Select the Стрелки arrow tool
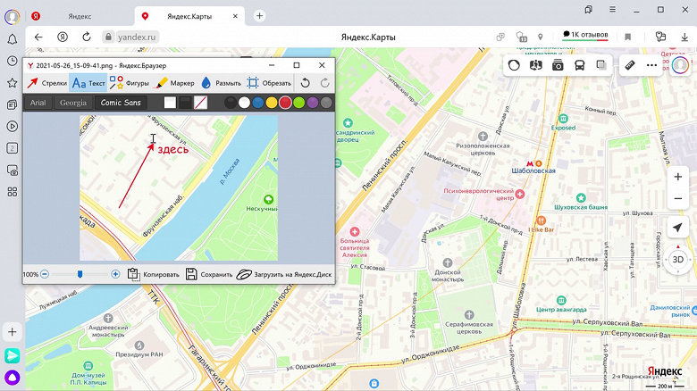 (46, 83)
